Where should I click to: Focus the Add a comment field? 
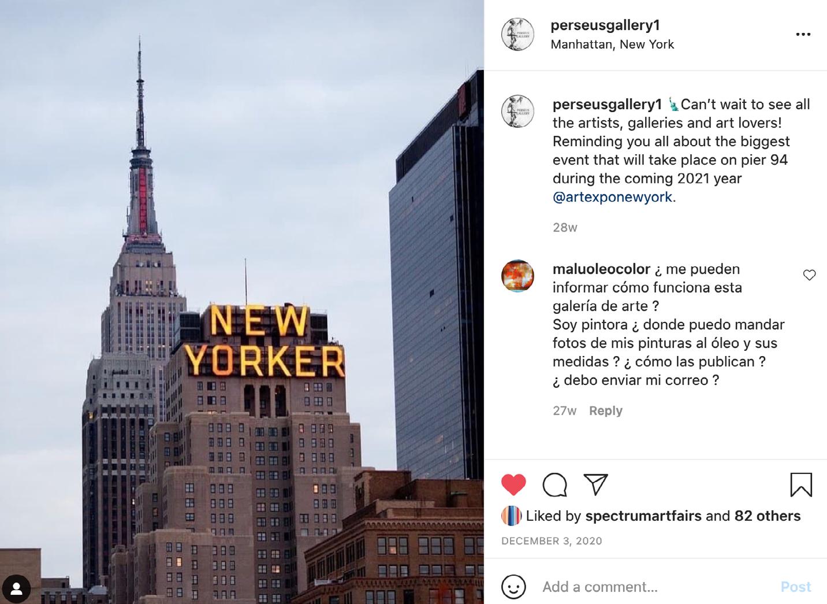pos(655,587)
